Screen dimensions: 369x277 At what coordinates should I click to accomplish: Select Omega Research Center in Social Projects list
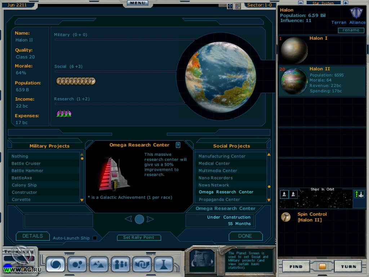231,192
